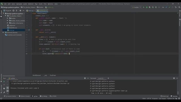Screen dimensions: 181x102
Task: Hide the Project panel with the minus icon
Action: (x=23, y=10)
